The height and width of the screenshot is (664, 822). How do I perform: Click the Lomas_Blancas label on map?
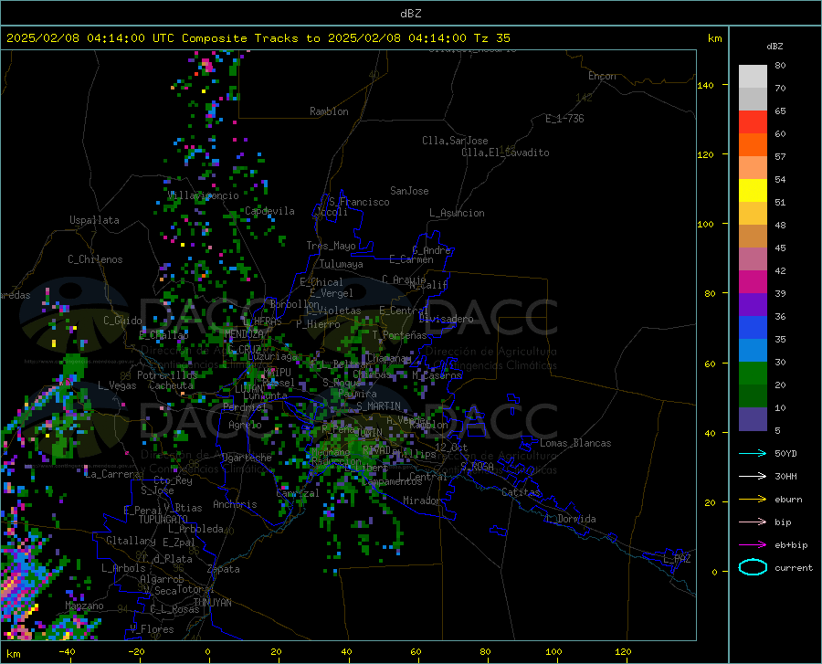tap(575, 443)
